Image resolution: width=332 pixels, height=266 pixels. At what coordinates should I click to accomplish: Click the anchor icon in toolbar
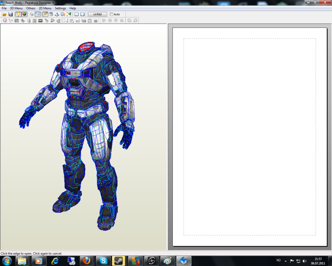tap(57, 14)
